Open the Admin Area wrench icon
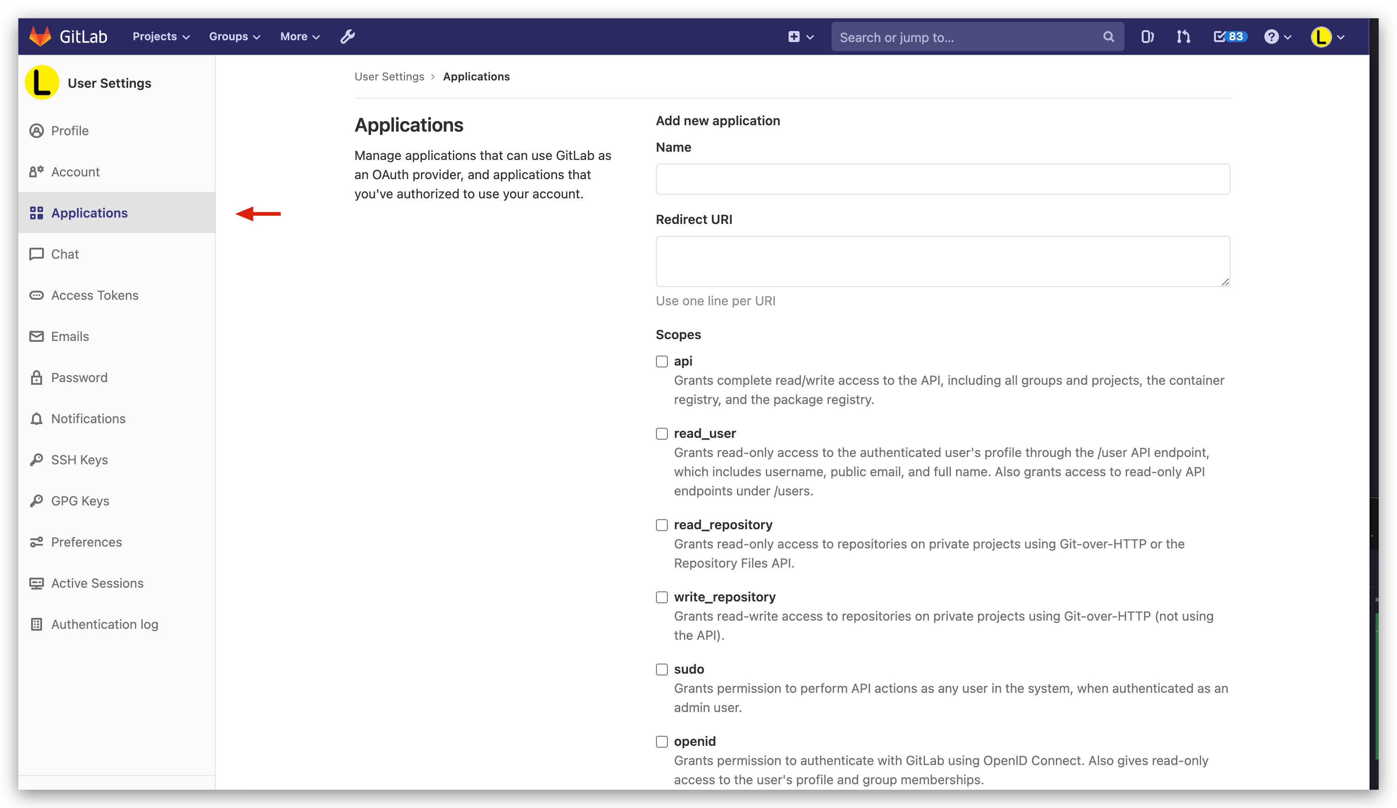The height and width of the screenshot is (808, 1397). click(x=347, y=37)
